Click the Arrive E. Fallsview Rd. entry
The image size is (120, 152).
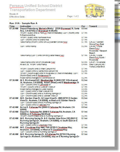coord(47,108)
